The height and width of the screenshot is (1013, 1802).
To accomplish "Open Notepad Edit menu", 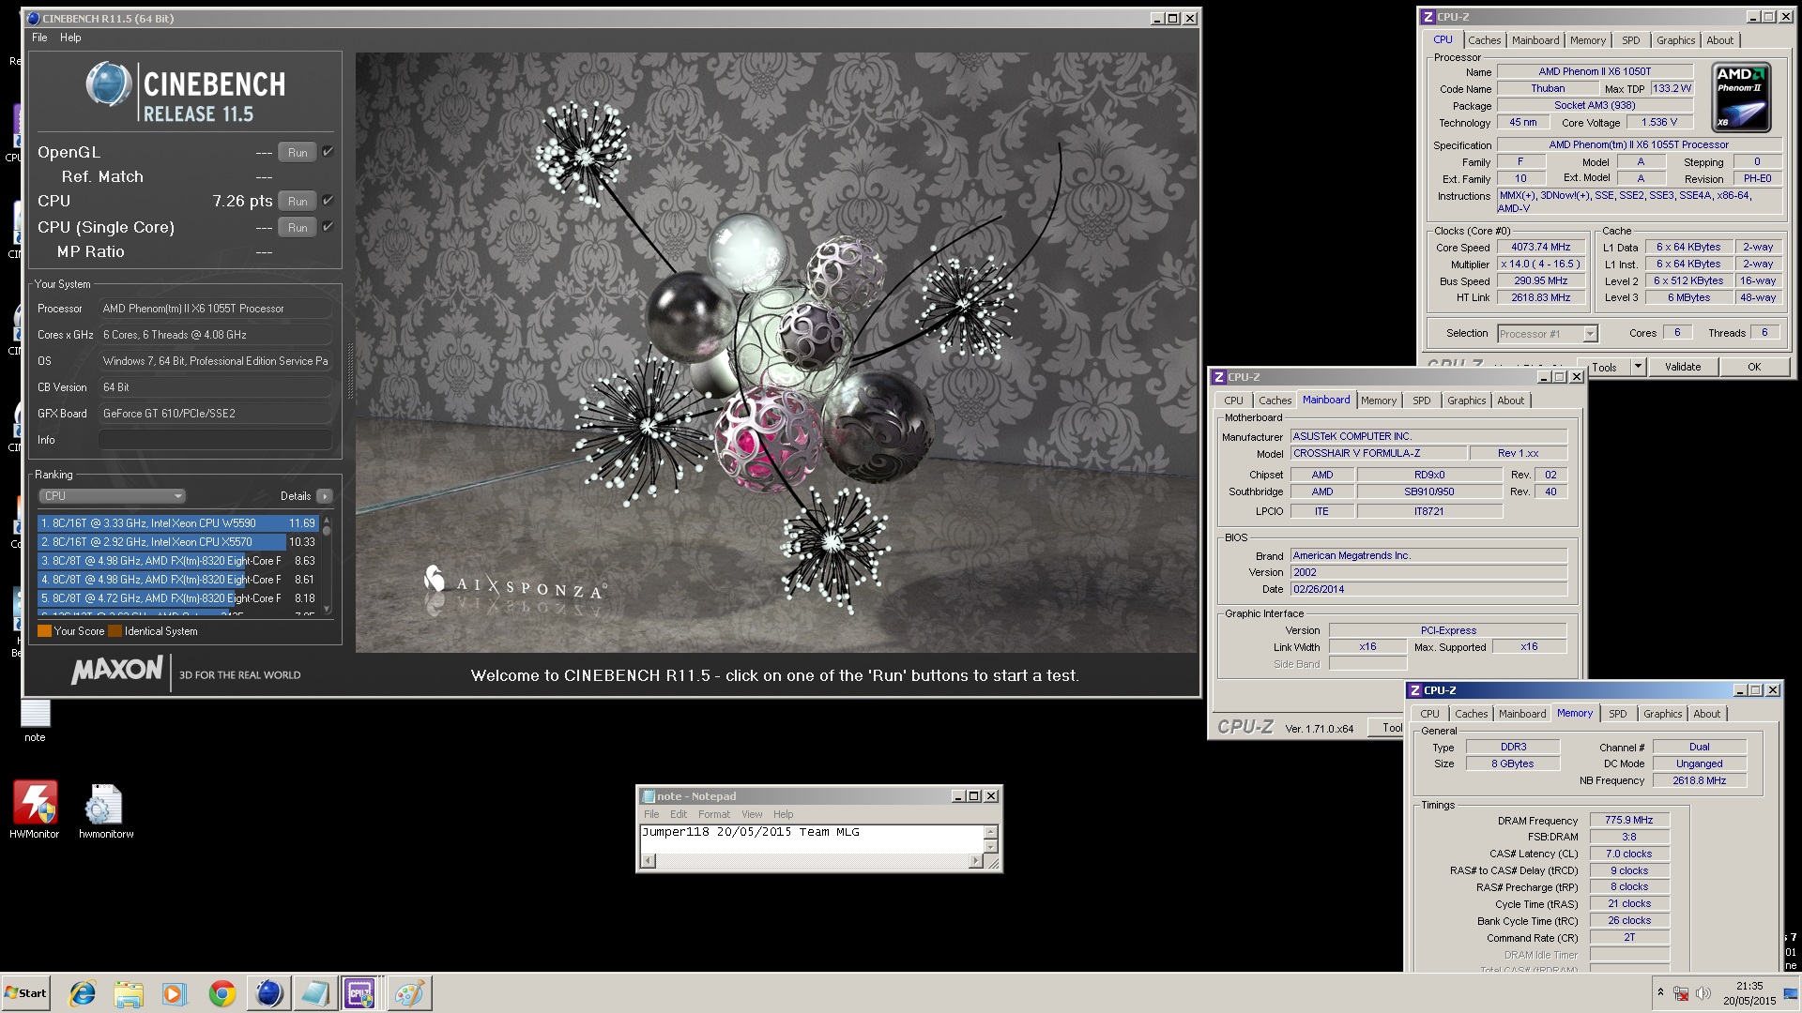I will pos(679,814).
